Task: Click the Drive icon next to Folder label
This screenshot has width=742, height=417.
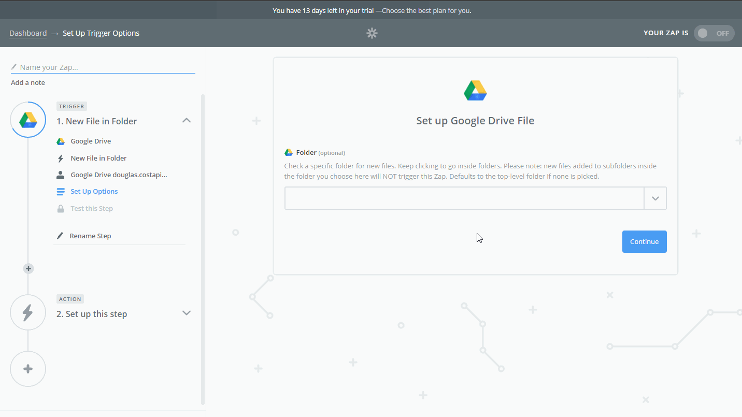Action: [x=289, y=153]
